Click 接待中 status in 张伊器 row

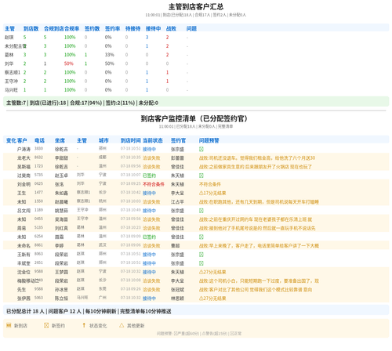149,299
